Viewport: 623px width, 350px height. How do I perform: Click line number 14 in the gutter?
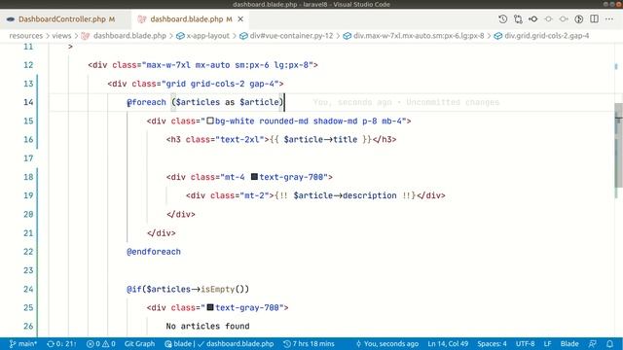(x=28, y=102)
